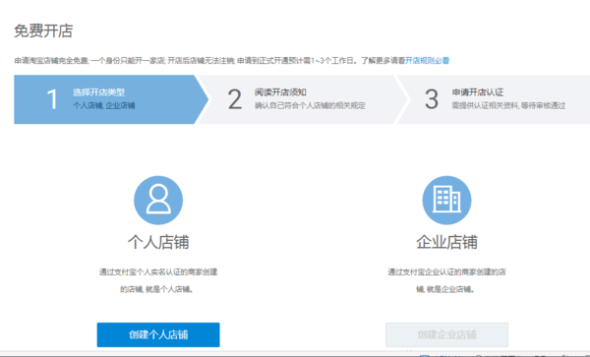Click the 创建个人店铺 button
This screenshot has width=590, height=357.
(x=158, y=334)
